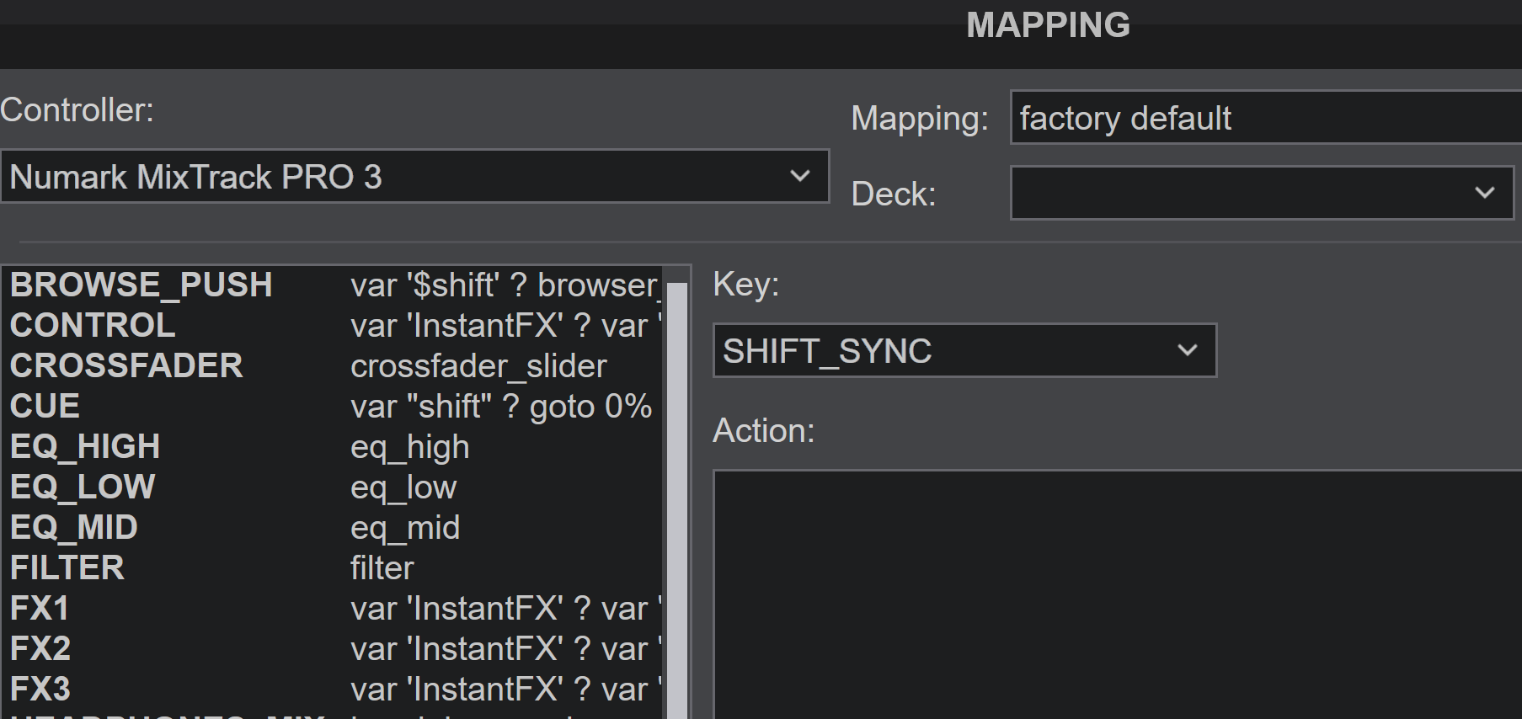The image size is (1522, 719).
Task: Click inside the Action text area
Action: 1118,594
